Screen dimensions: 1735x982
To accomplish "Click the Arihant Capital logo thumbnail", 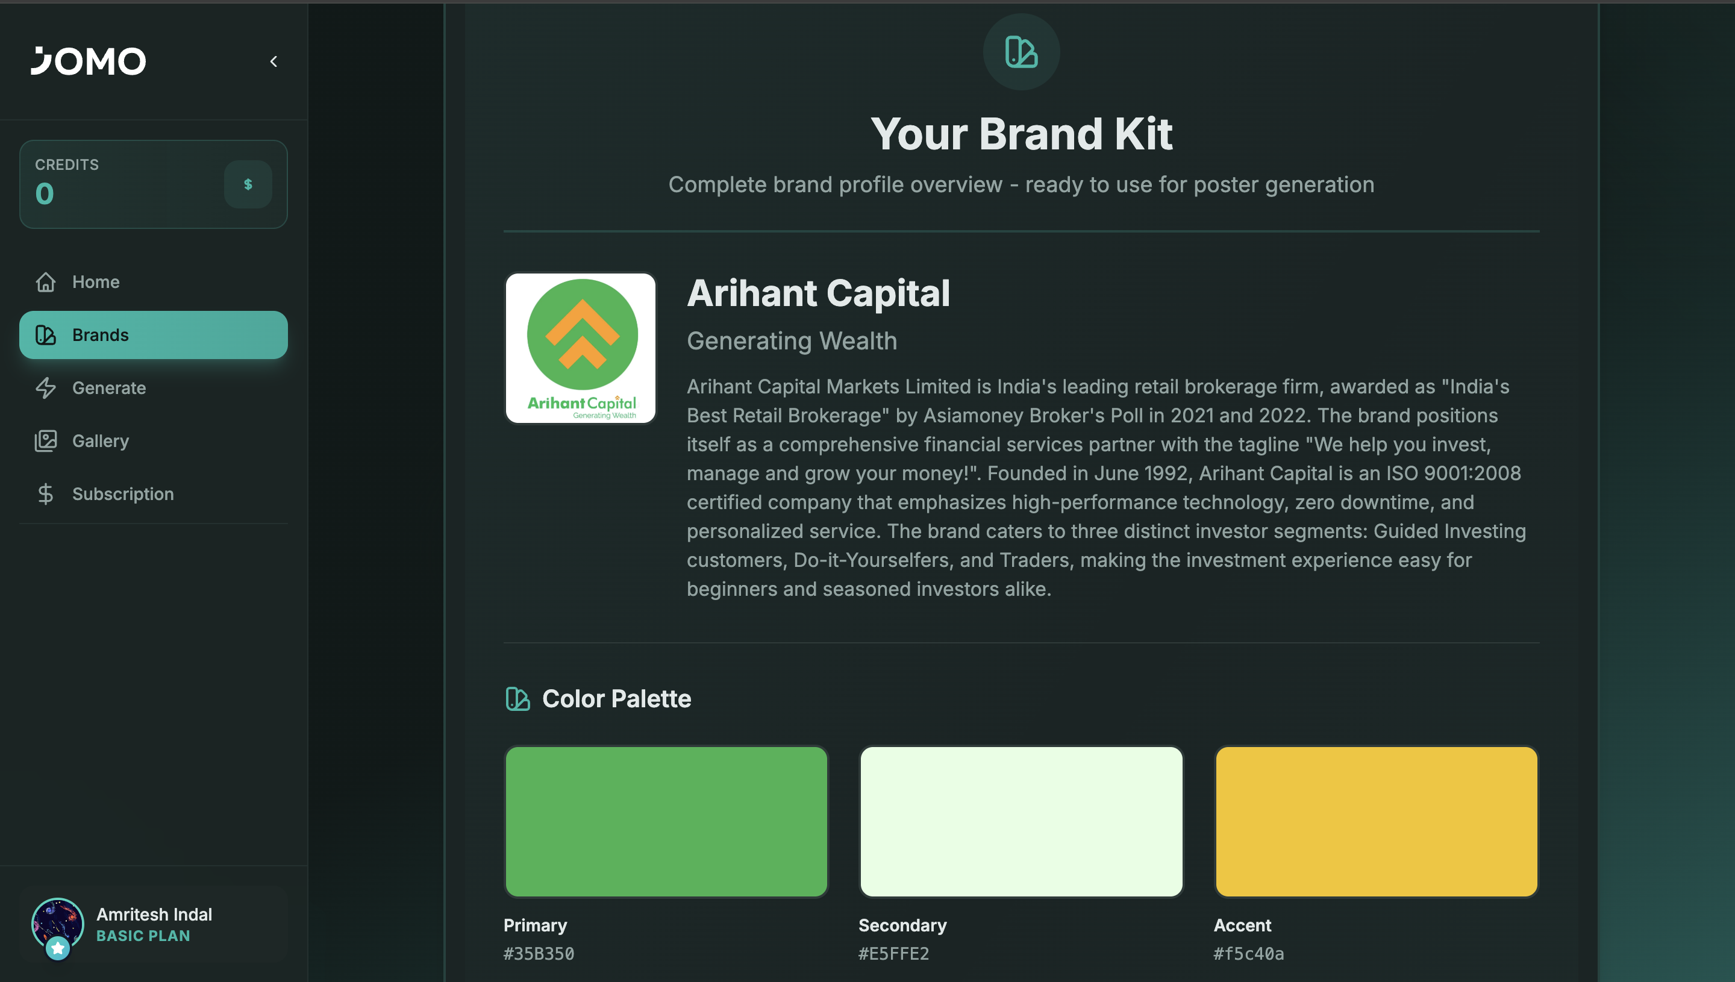I will tap(580, 348).
